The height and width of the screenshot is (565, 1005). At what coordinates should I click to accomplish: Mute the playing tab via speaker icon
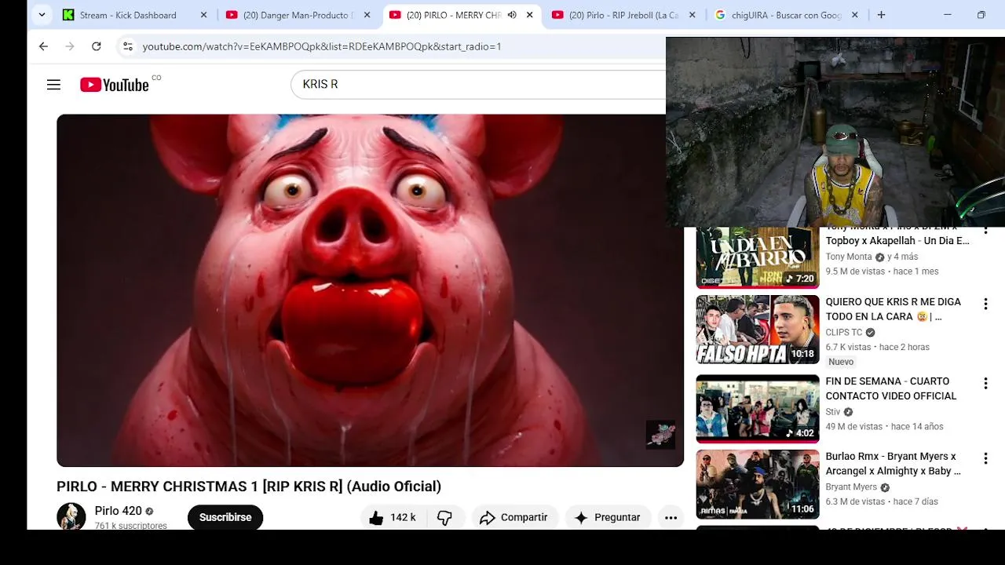pos(512,15)
